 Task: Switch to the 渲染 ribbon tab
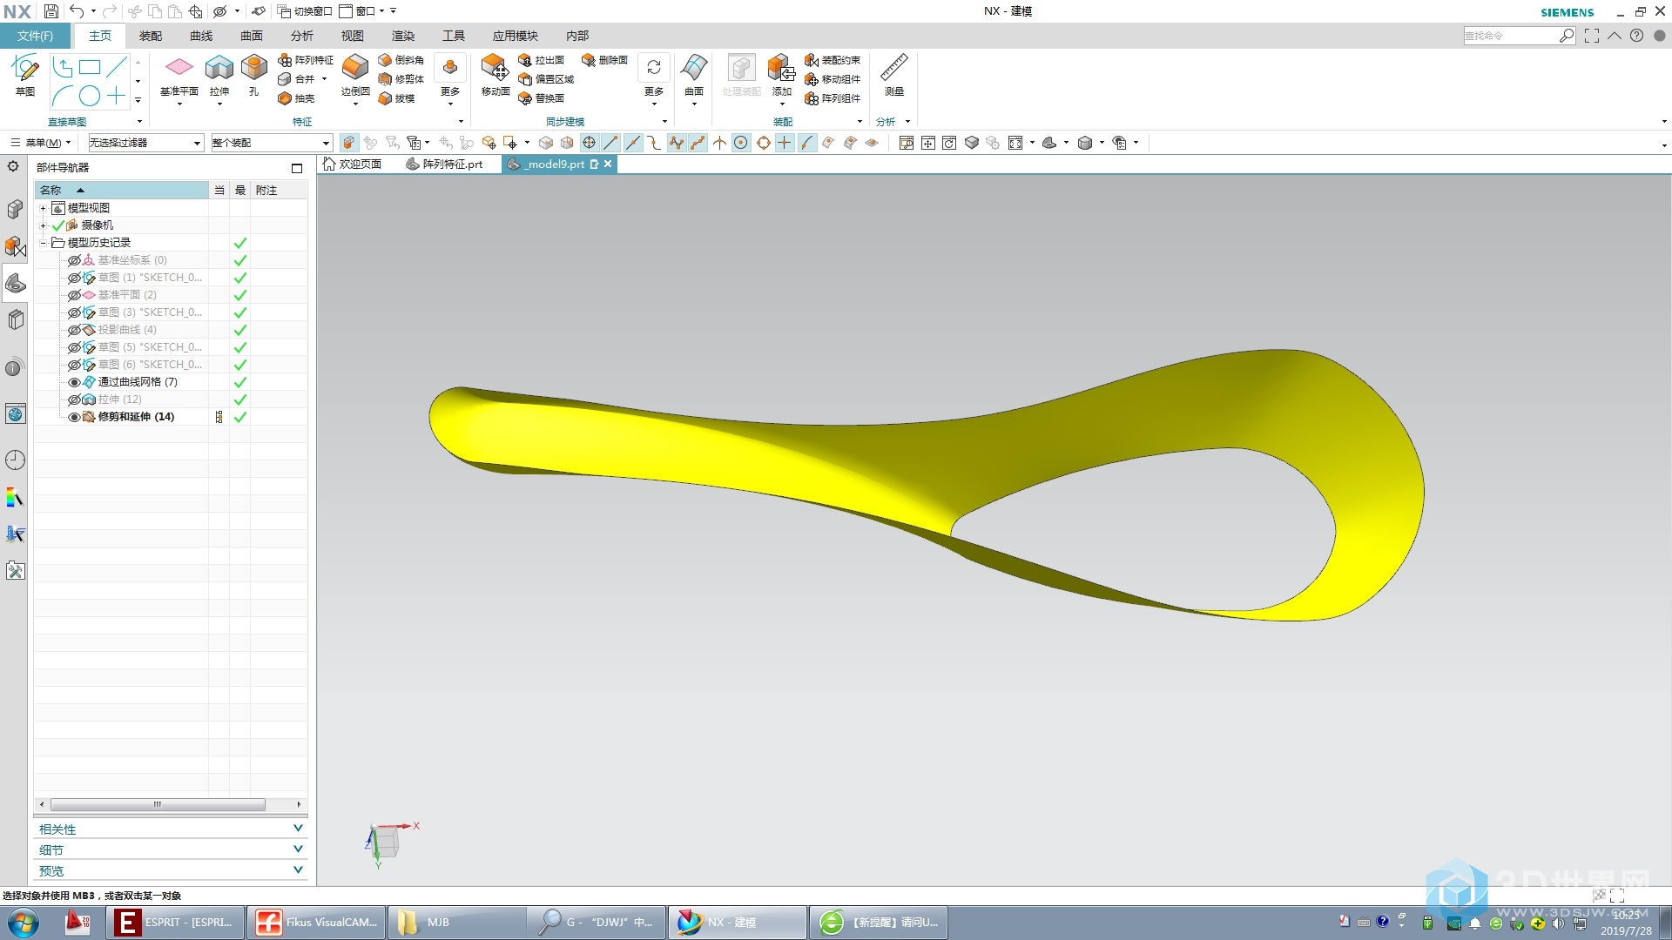tap(403, 36)
